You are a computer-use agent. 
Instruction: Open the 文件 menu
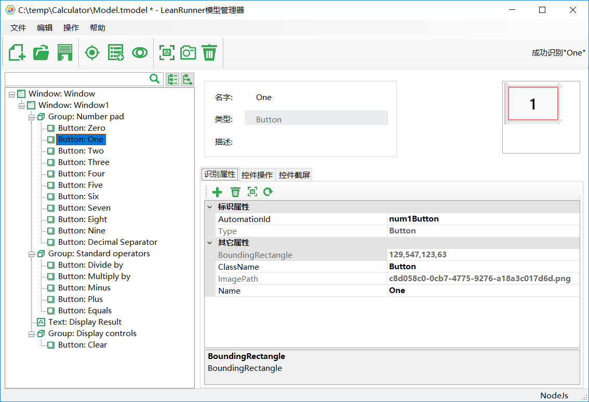(18, 27)
